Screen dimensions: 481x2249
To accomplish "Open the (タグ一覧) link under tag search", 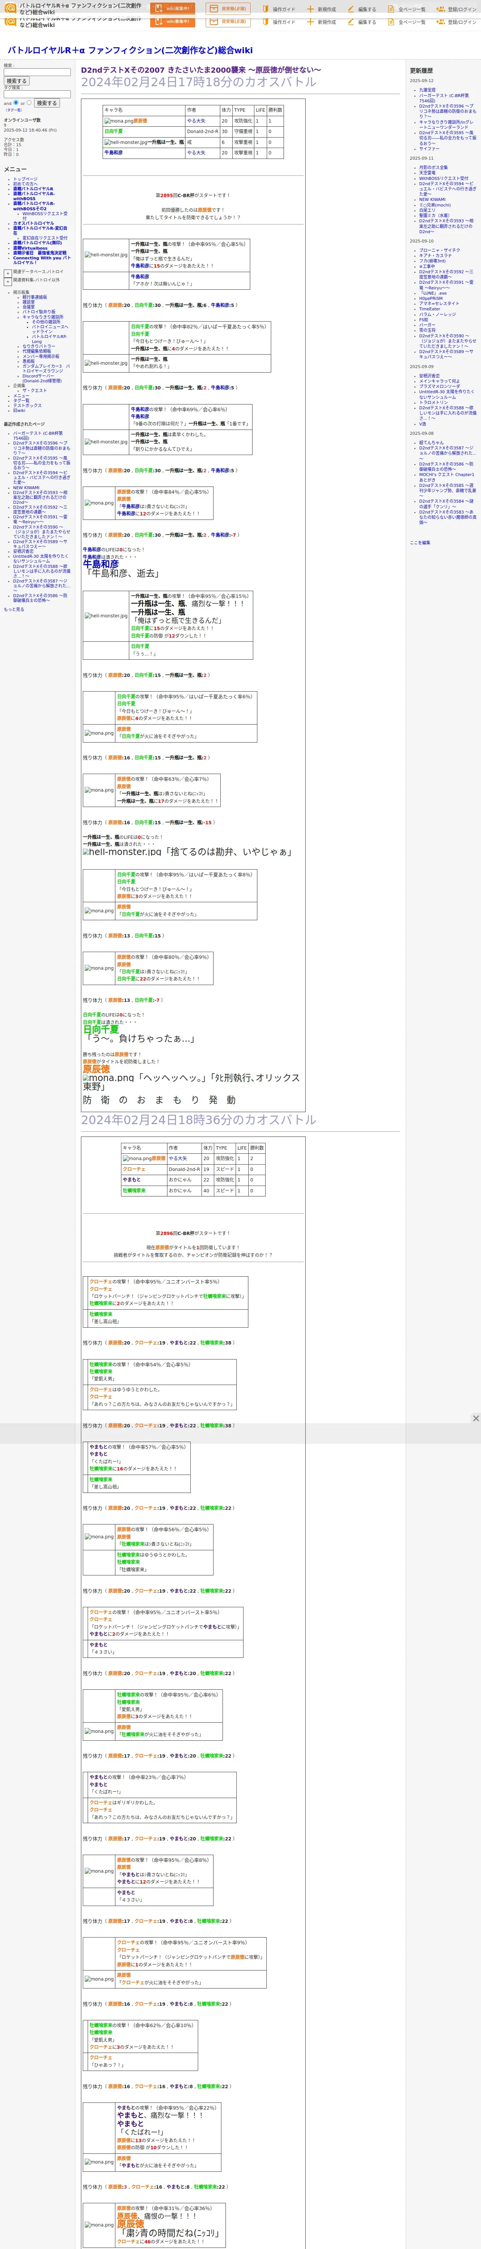I will pos(14,110).
